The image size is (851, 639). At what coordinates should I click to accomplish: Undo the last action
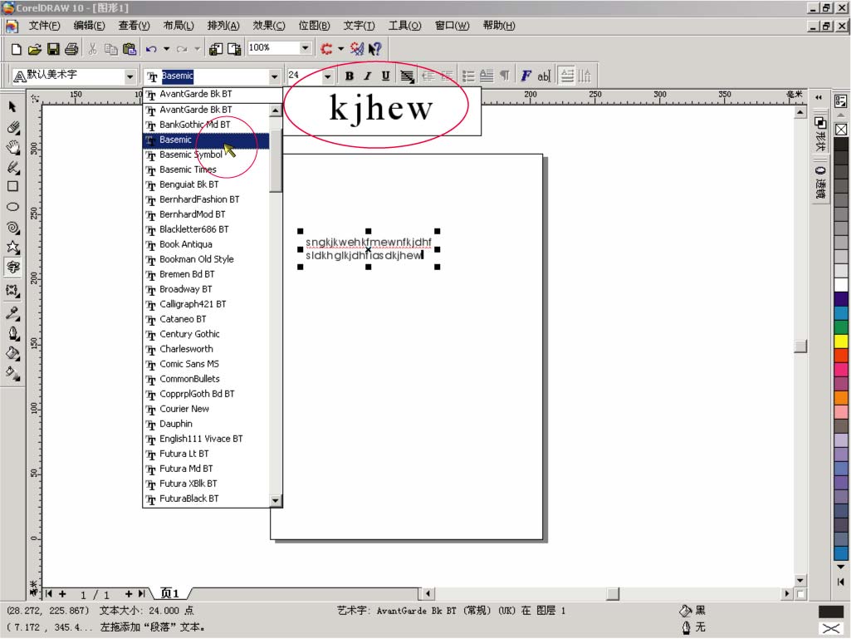151,50
